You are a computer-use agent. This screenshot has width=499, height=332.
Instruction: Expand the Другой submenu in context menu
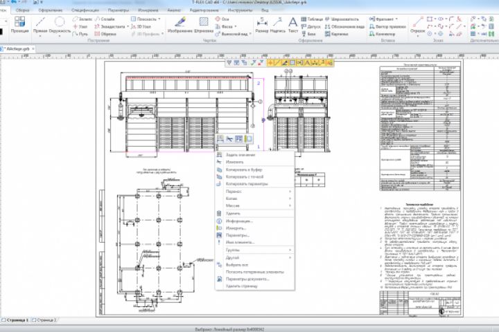[x=254, y=258]
